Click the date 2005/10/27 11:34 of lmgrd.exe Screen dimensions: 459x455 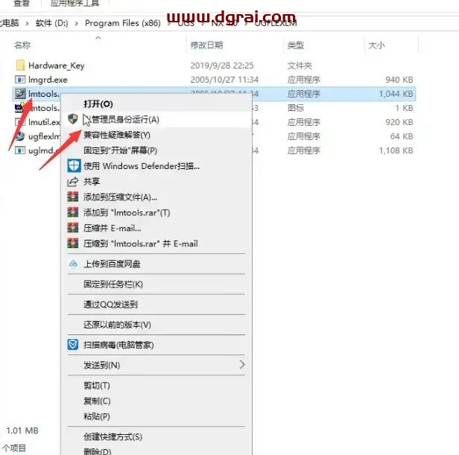[x=224, y=80]
